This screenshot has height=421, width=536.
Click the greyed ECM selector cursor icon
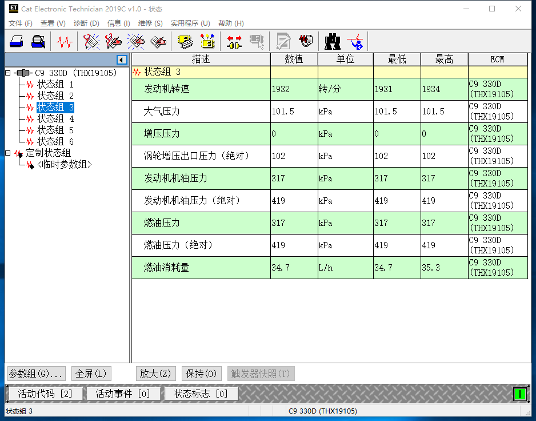click(x=257, y=42)
